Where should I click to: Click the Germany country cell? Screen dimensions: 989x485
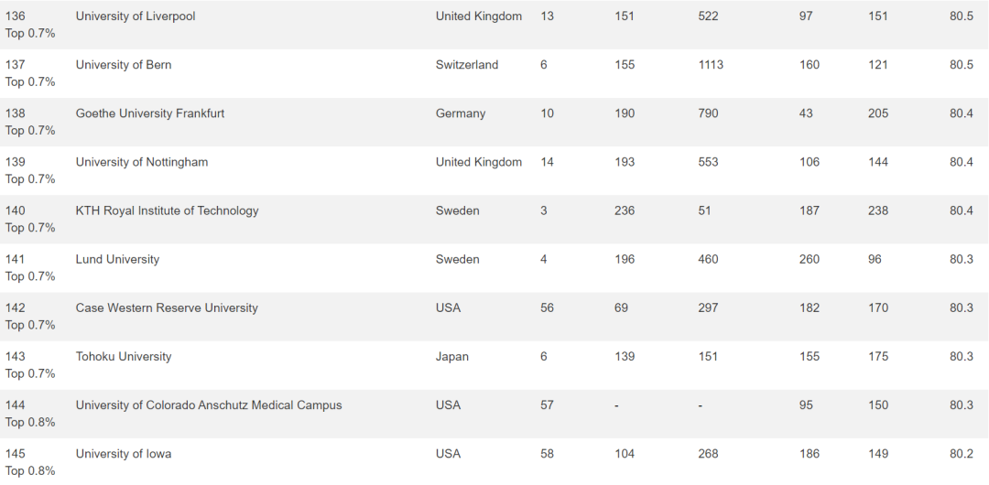point(461,113)
